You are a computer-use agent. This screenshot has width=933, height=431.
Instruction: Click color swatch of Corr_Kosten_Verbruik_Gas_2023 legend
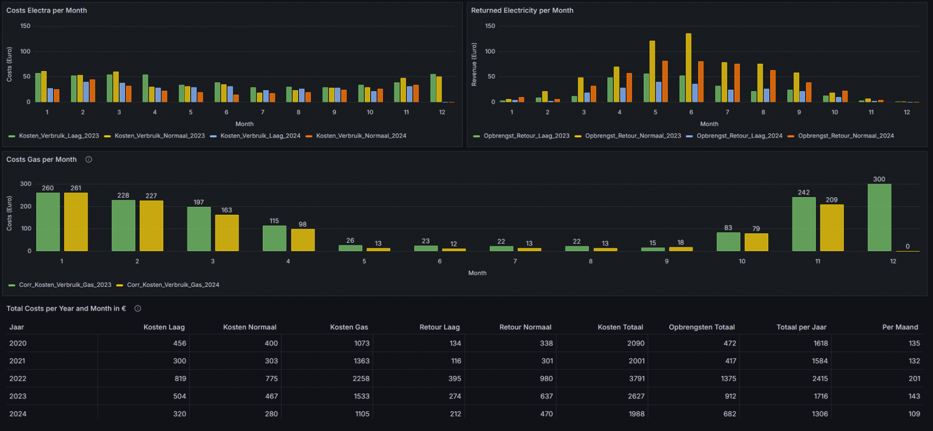point(12,285)
